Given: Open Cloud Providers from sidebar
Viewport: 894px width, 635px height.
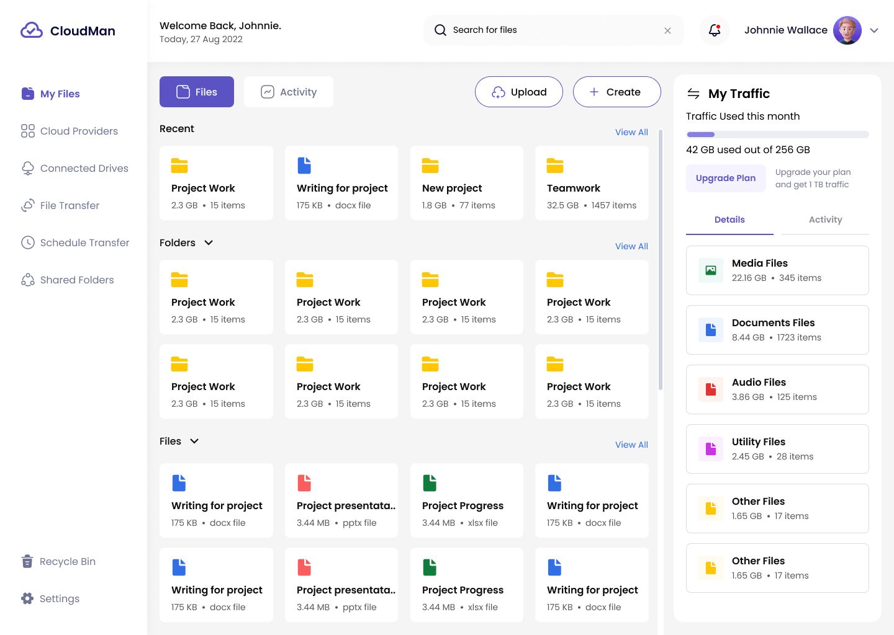Looking at the screenshot, I should pyautogui.click(x=78, y=131).
